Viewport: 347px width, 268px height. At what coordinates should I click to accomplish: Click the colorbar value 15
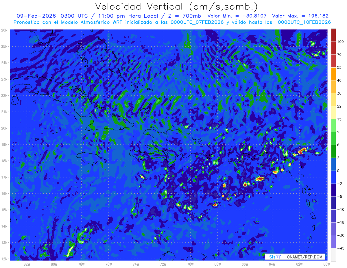click(x=339, y=119)
